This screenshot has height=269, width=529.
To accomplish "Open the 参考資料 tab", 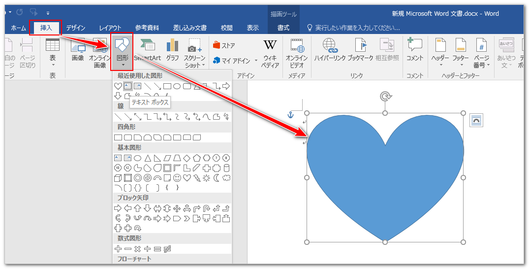I will pos(147,28).
